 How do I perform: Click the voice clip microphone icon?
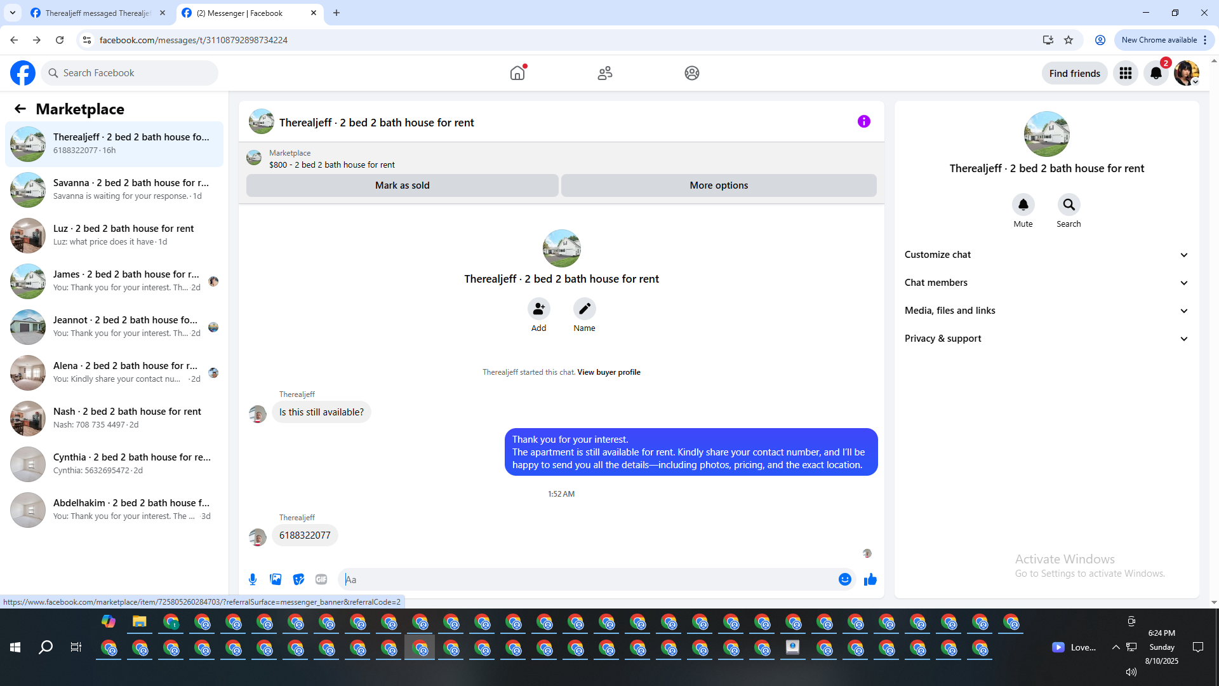click(x=253, y=579)
